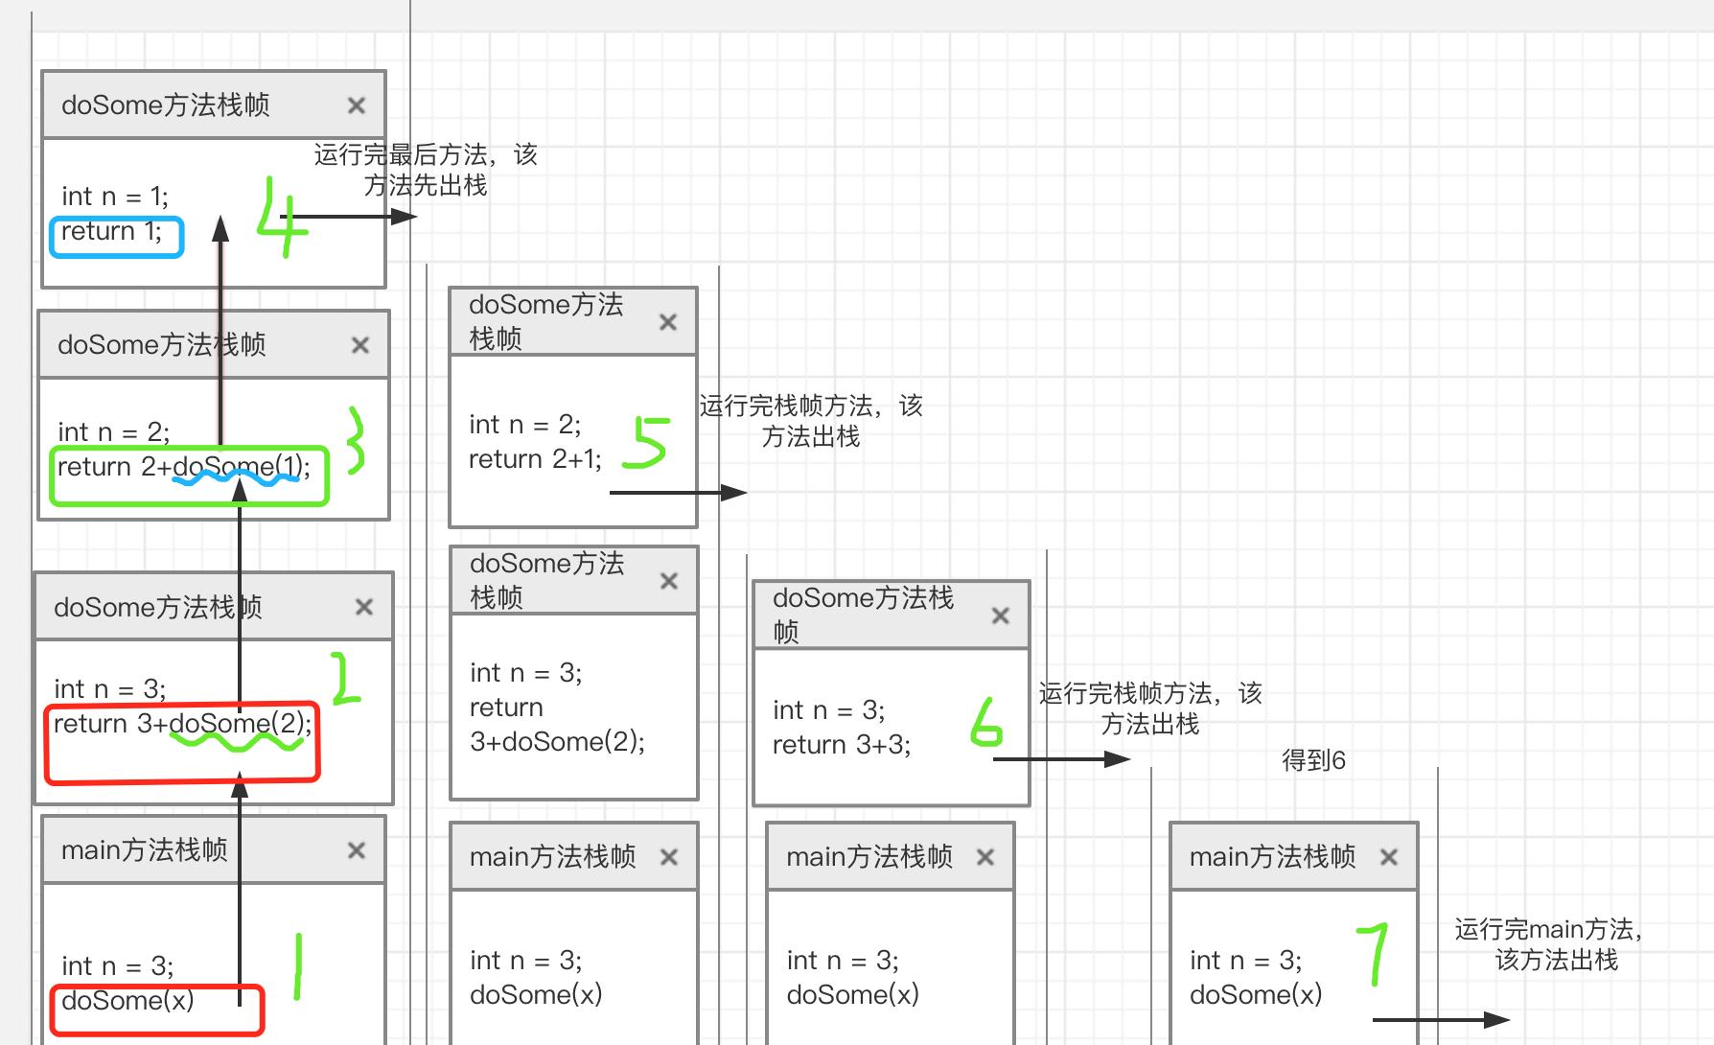
Task: Close the rightmost main方法栈帧 frame
Action: coord(1389,857)
